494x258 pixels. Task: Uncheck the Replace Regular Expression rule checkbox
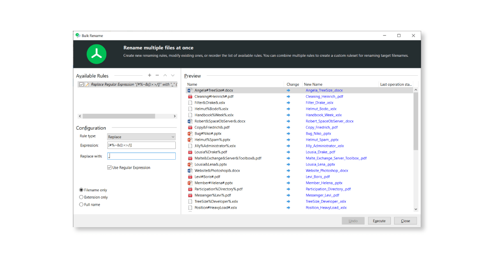tap(82, 84)
